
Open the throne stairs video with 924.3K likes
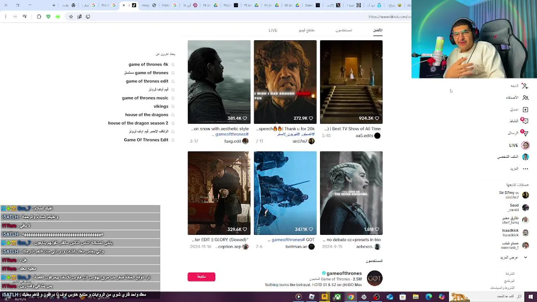[351, 82]
